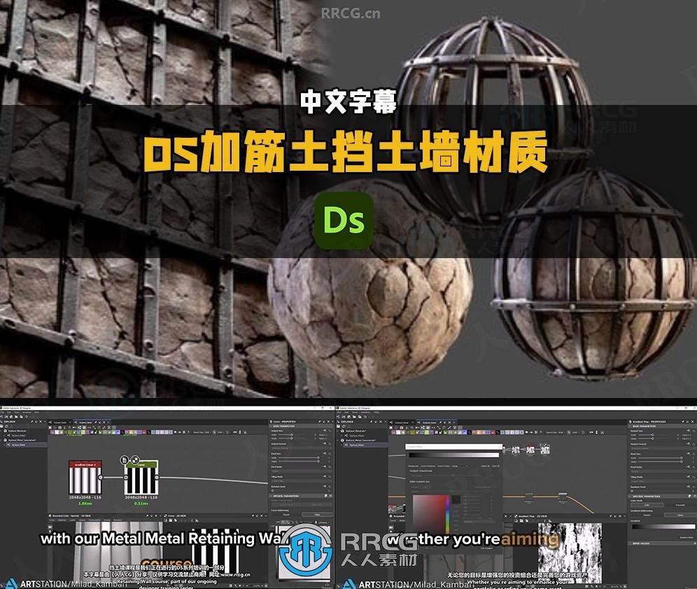Select the Gradient Linear 2 node
The height and width of the screenshot is (589, 697).
coord(85,478)
